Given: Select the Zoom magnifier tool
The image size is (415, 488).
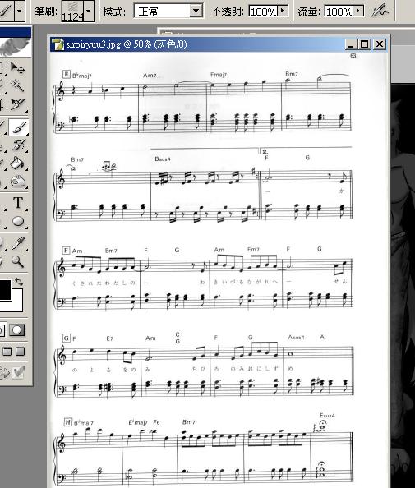Looking at the screenshot, I should [x=17, y=261].
